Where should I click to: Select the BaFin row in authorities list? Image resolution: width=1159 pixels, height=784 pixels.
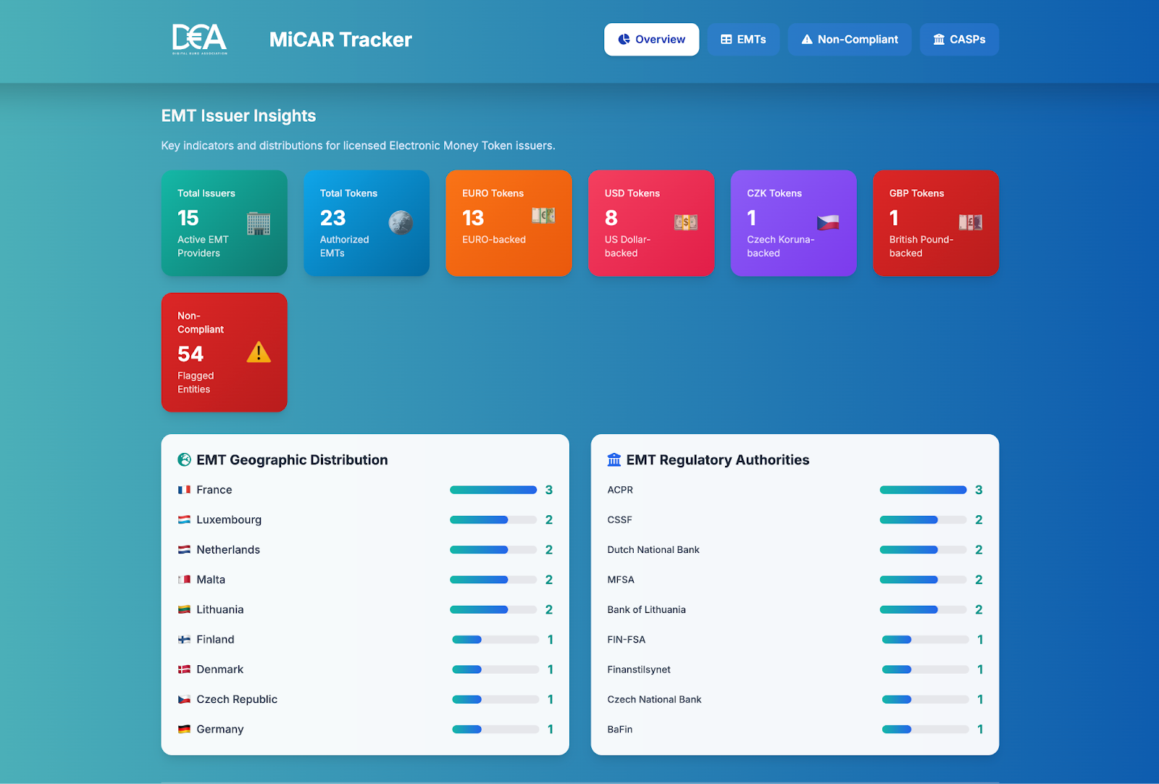620,729
